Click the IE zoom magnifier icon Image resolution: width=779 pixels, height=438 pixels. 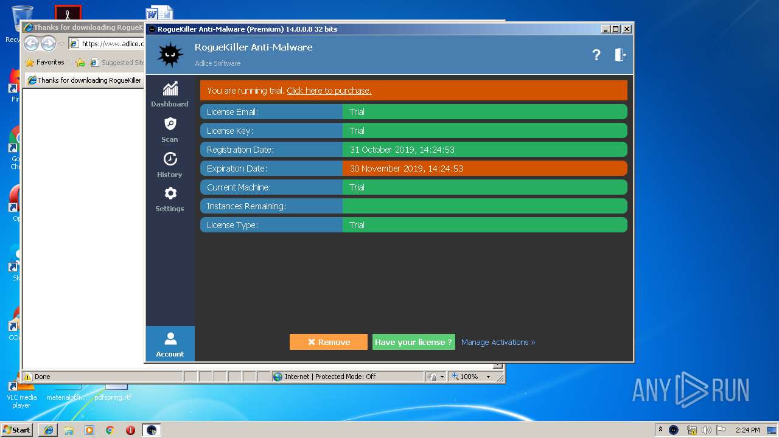pos(455,377)
